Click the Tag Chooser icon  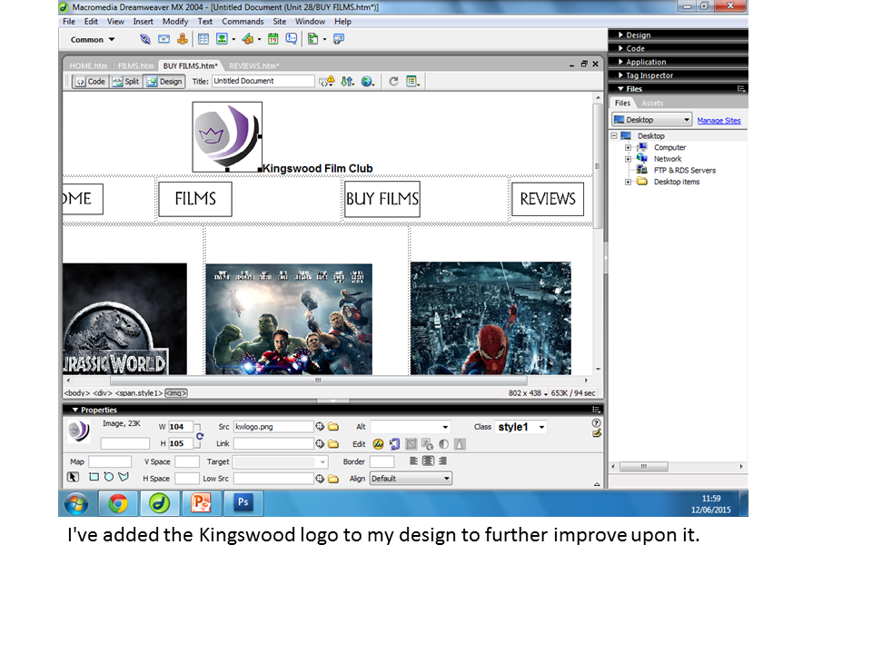tap(339, 39)
